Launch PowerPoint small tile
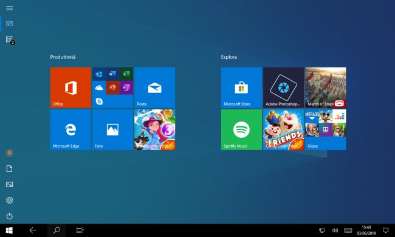 pyautogui.click(x=112, y=88)
